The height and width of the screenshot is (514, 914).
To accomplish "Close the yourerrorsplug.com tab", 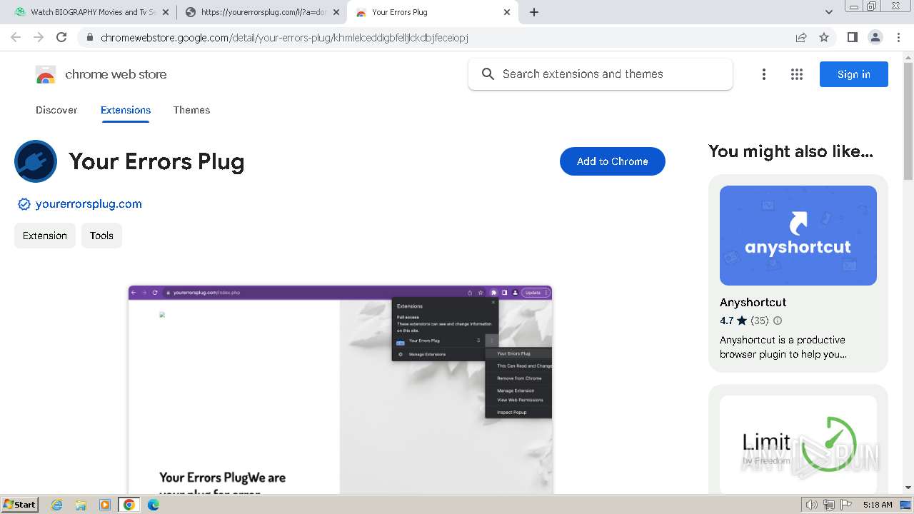I will (336, 12).
